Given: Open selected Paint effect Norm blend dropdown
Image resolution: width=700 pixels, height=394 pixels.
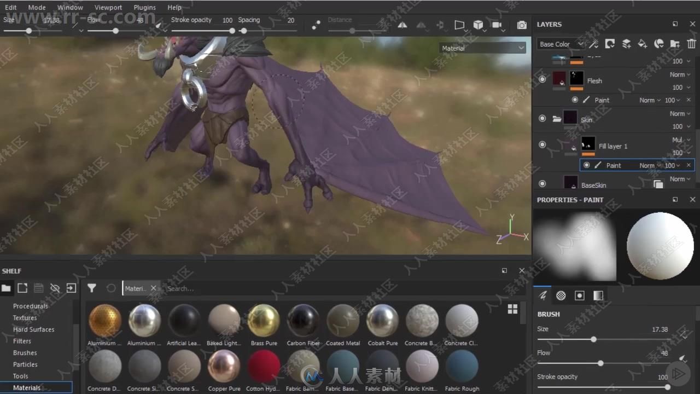Looking at the screenshot, I should (x=651, y=165).
